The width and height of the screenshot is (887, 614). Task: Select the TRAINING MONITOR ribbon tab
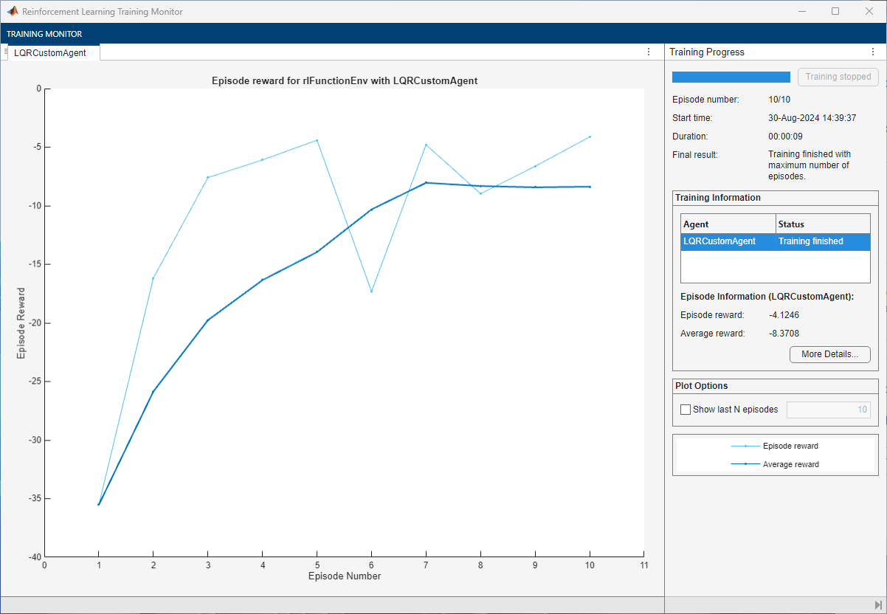44,34
